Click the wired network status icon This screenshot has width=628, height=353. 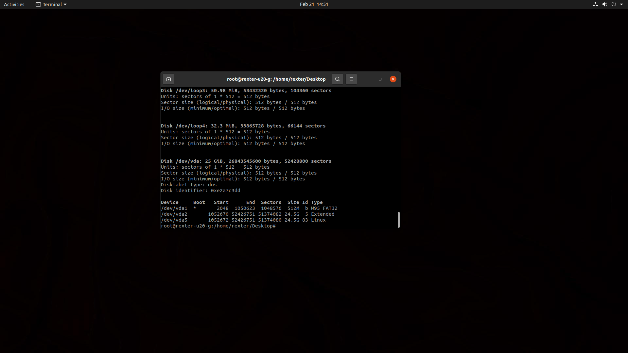tap(595, 4)
